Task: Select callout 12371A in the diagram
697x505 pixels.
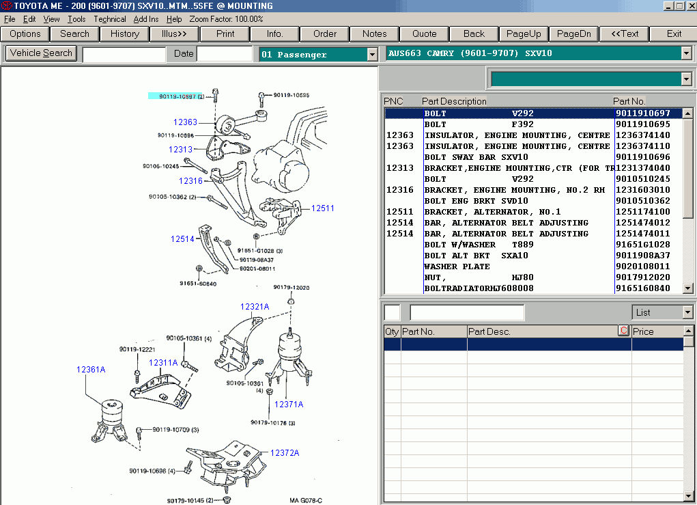Action: [x=289, y=404]
